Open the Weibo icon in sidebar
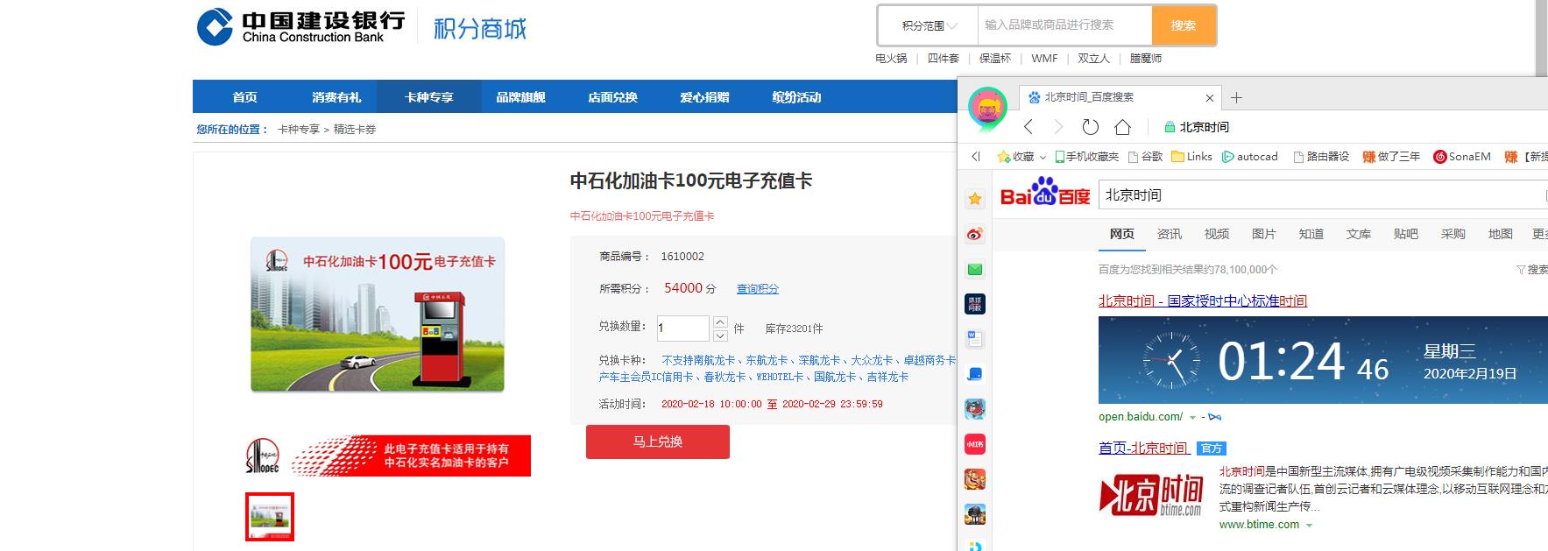Viewport: 1548px width, 551px height. [975, 234]
